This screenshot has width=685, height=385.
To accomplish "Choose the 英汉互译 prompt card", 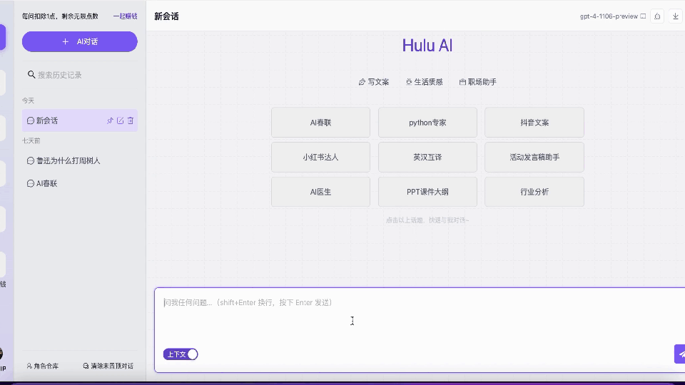I will pyautogui.click(x=427, y=157).
